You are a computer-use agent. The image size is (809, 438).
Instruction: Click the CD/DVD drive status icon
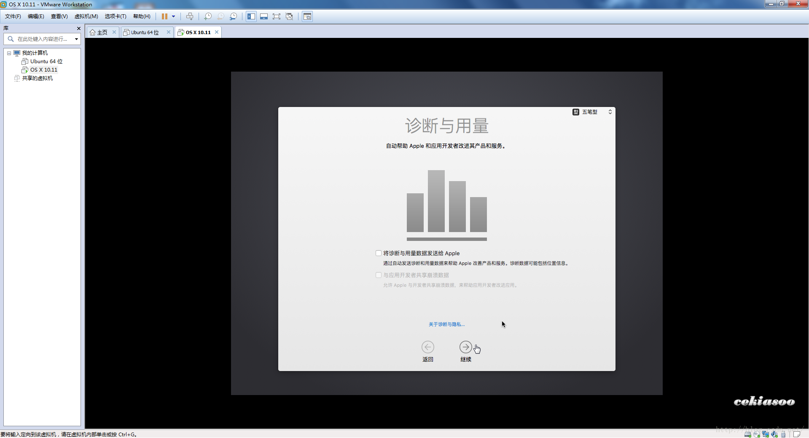tap(757, 434)
